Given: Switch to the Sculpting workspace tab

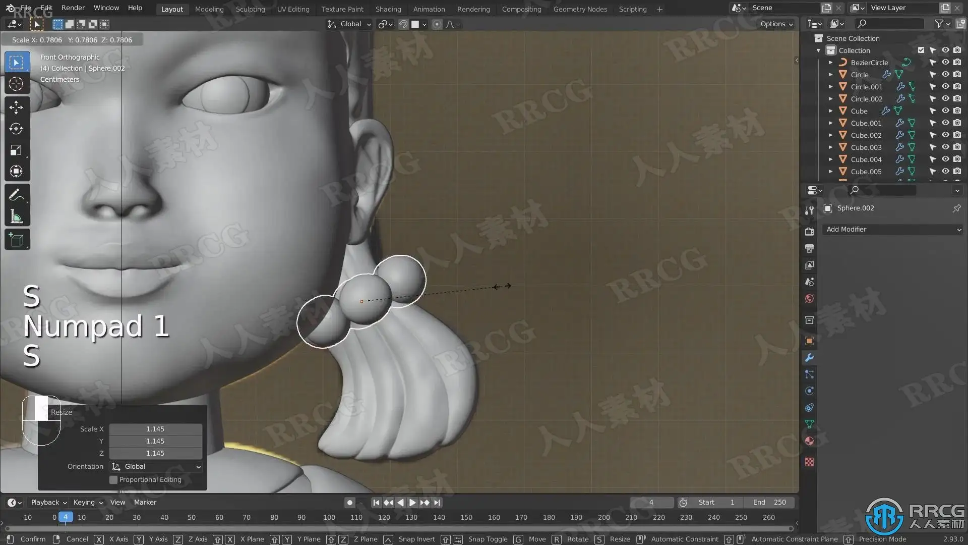Looking at the screenshot, I should (x=250, y=9).
